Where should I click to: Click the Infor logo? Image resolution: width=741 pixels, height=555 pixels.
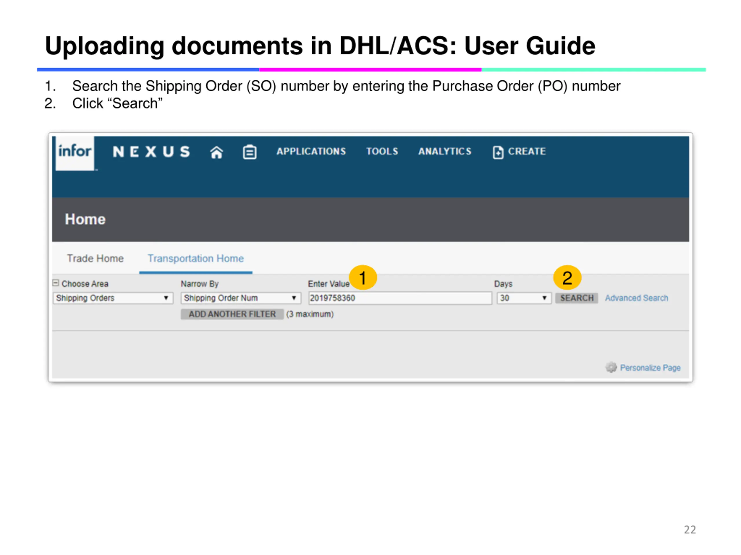pyautogui.click(x=75, y=153)
